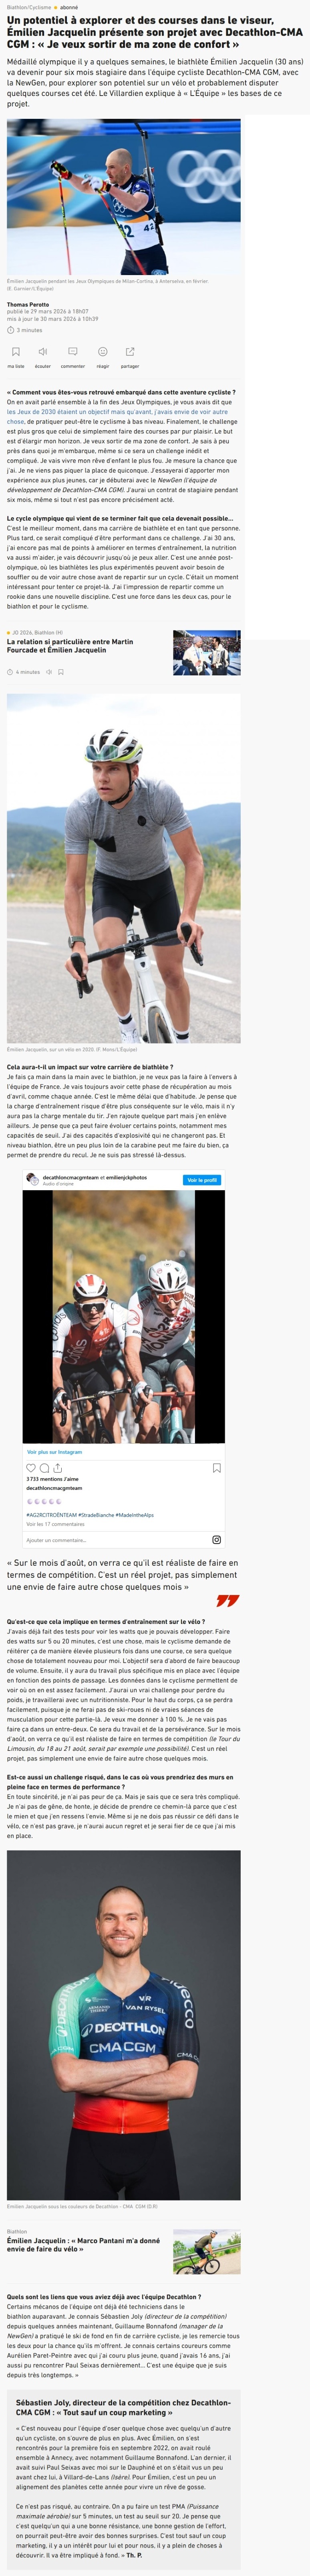Open comments via 'commenter' speech bubble icon
Image resolution: width=310 pixels, height=2576 pixels.
point(73,352)
